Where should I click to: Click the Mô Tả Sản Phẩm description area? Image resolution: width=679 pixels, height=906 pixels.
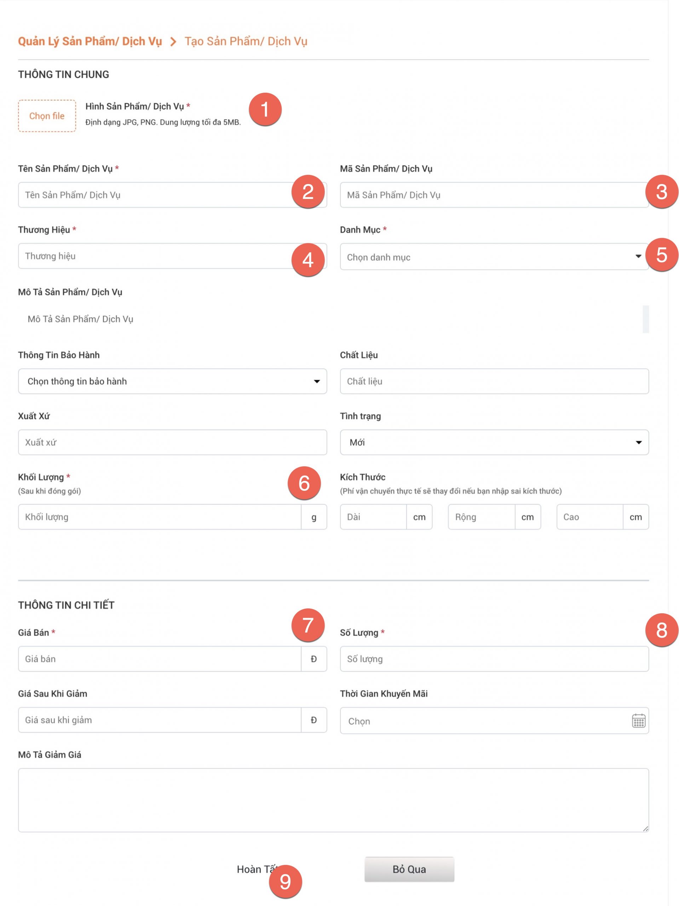pyautogui.click(x=328, y=319)
